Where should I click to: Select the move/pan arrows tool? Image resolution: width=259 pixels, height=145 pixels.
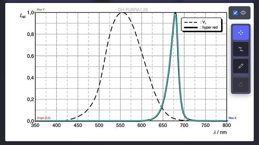tap(241, 33)
